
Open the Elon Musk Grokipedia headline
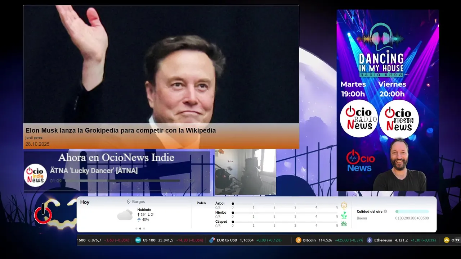121,131
